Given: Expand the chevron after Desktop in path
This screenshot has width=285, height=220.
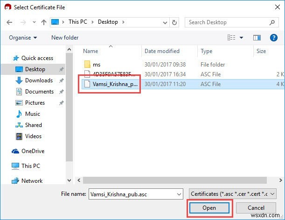Looking at the screenshot, I should coord(124,22).
